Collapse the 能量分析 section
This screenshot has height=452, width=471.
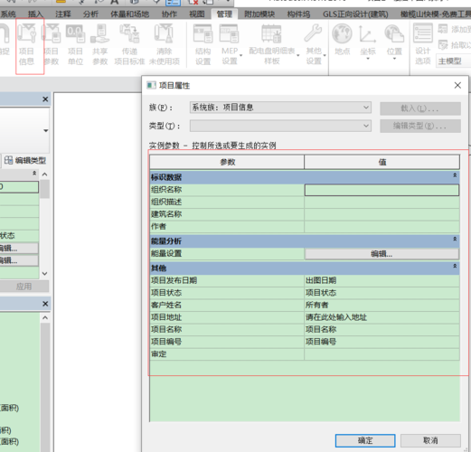coord(455,239)
